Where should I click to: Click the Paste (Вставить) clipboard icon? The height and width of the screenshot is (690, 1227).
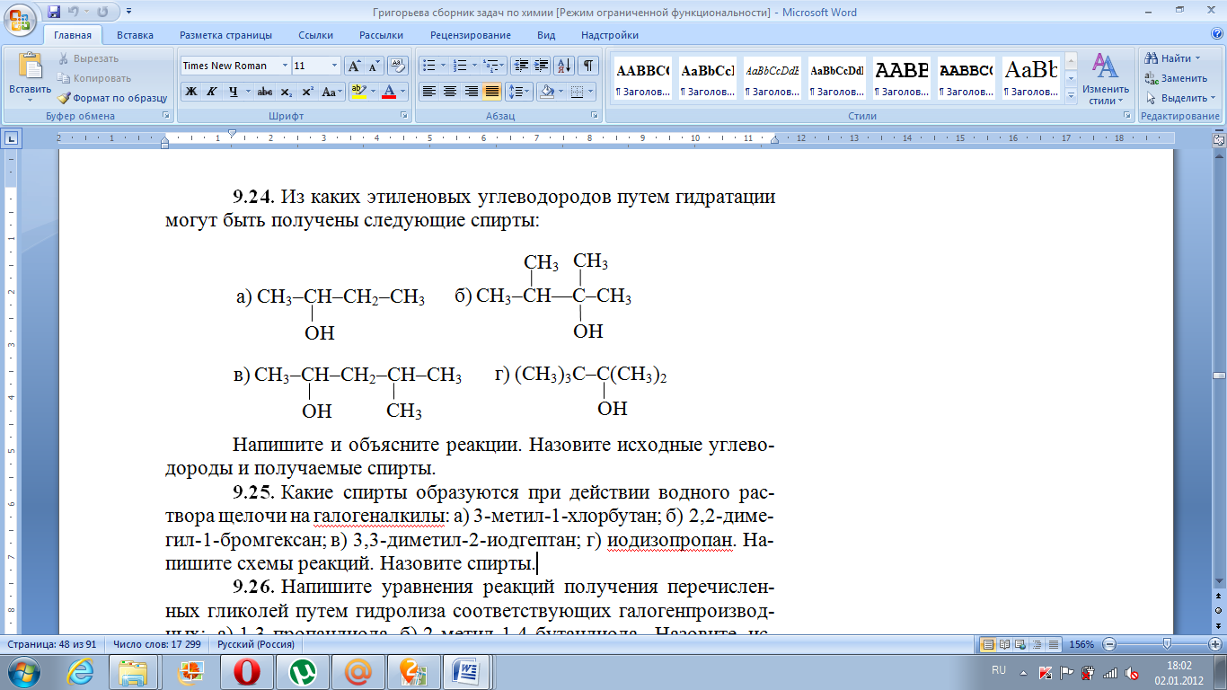tap(30, 67)
